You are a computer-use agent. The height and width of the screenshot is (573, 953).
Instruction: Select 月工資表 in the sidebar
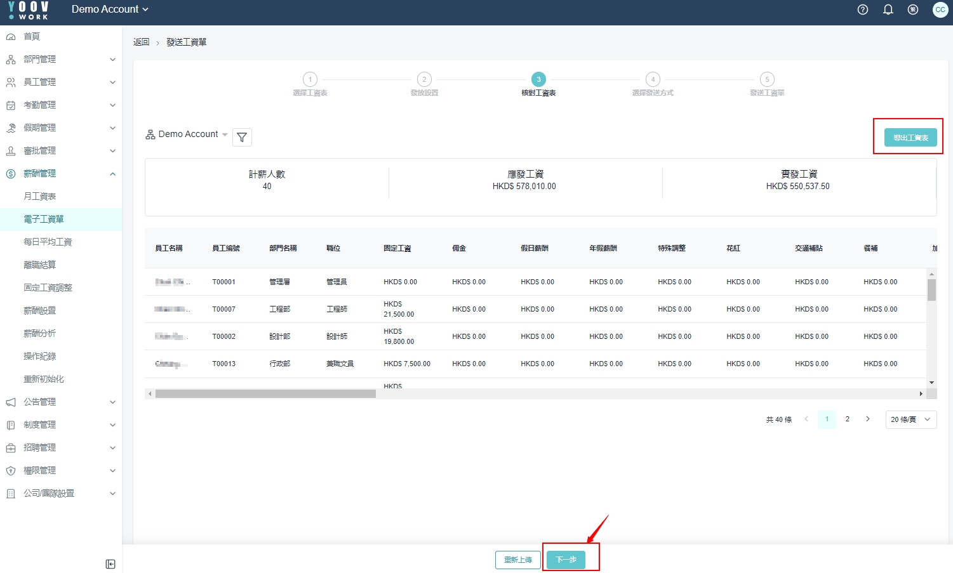(x=40, y=197)
